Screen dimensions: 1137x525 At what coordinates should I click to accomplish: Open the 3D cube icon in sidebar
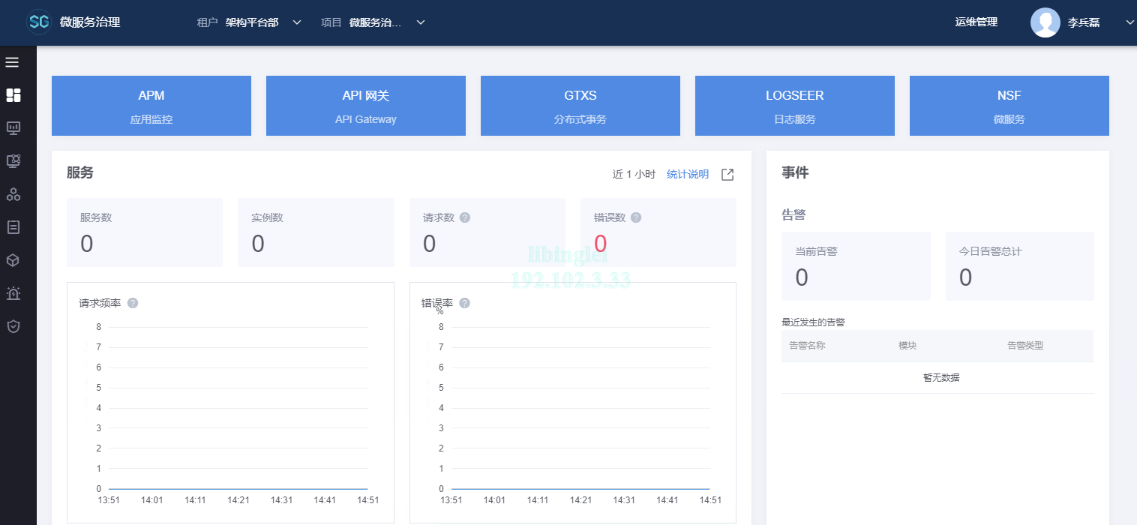(x=13, y=260)
